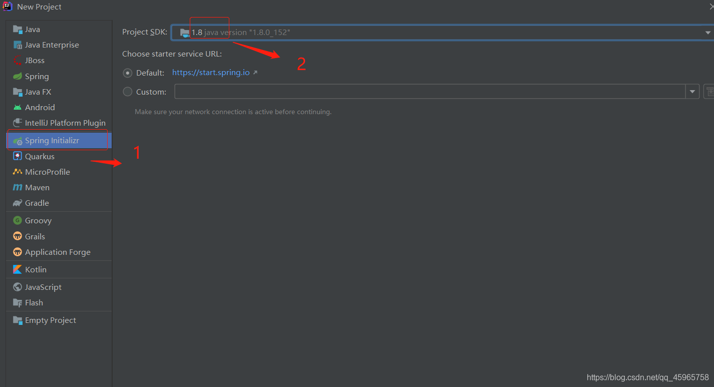Screen dimensions: 714x387
Task: Choose IntelliJ Platform Plugin label
Action: click(x=66, y=123)
